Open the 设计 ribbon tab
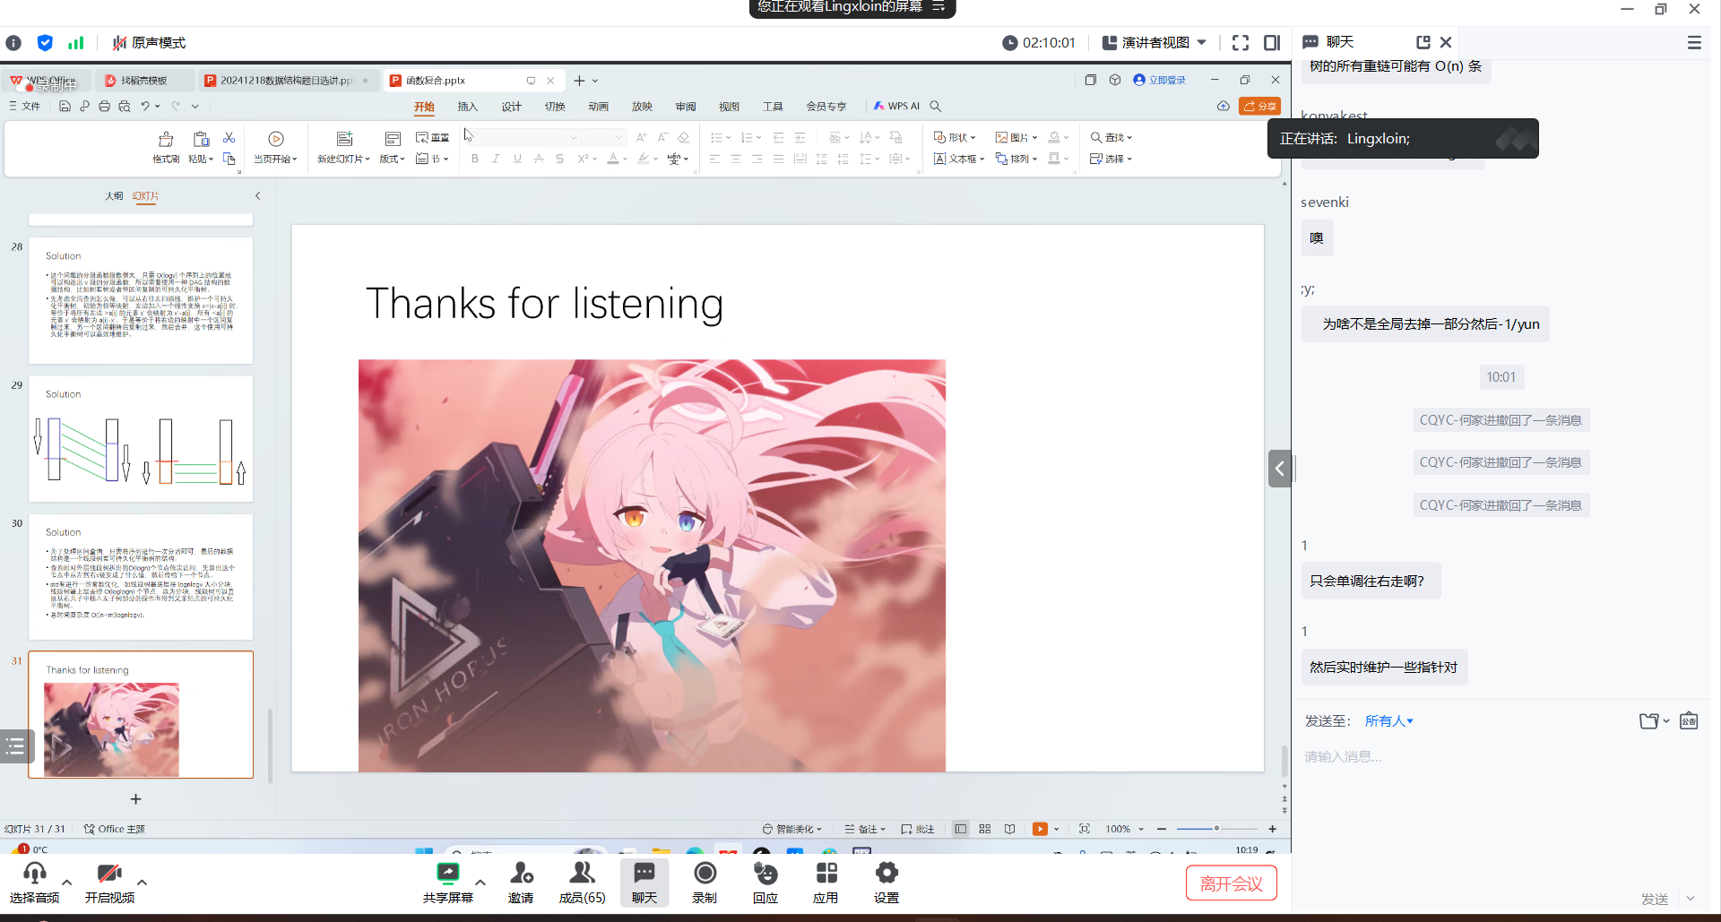1721x922 pixels. (x=511, y=106)
